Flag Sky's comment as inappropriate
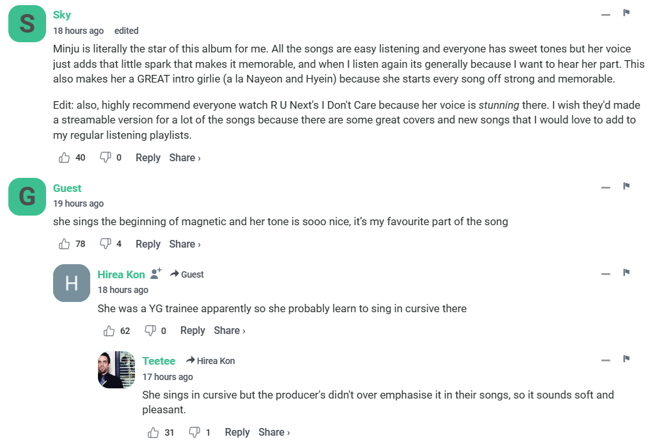This screenshot has height=444, width=652. coord(626,13)
